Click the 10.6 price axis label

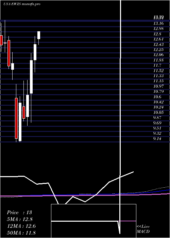click(x=157, y=97)
